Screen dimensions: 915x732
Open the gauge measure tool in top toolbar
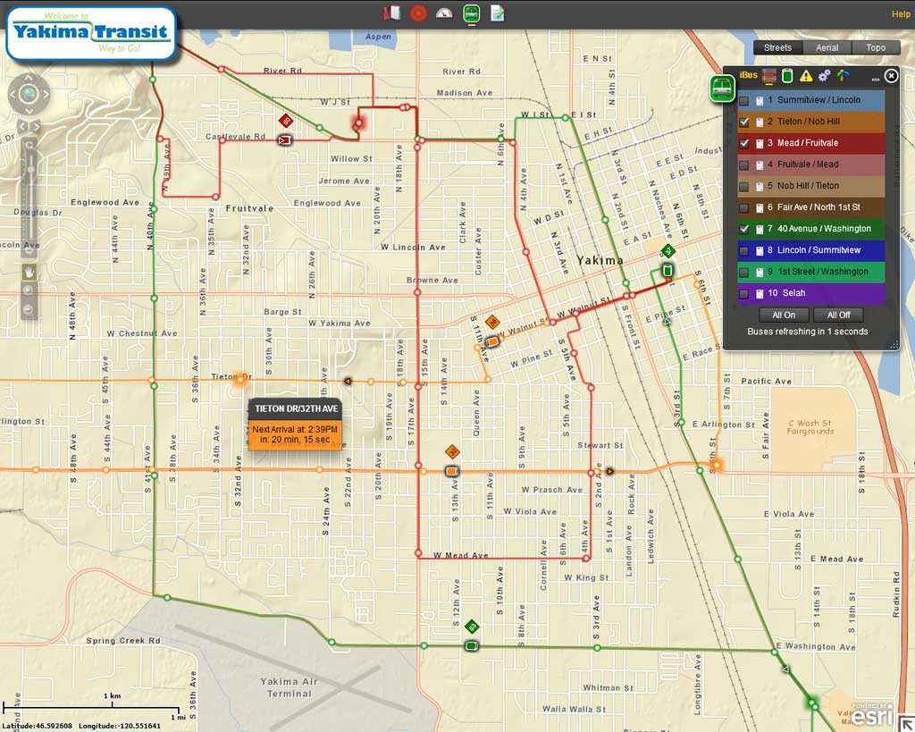(x=444, y=13)
